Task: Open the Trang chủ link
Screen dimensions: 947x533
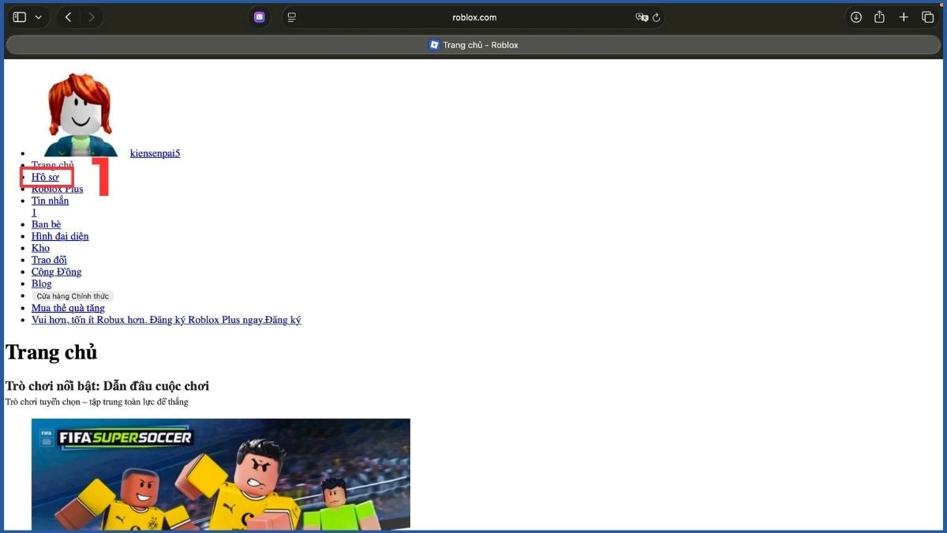Action: (52, 165)
